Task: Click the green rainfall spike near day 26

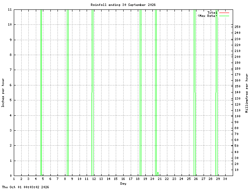Action: click(x=195, y=93)
